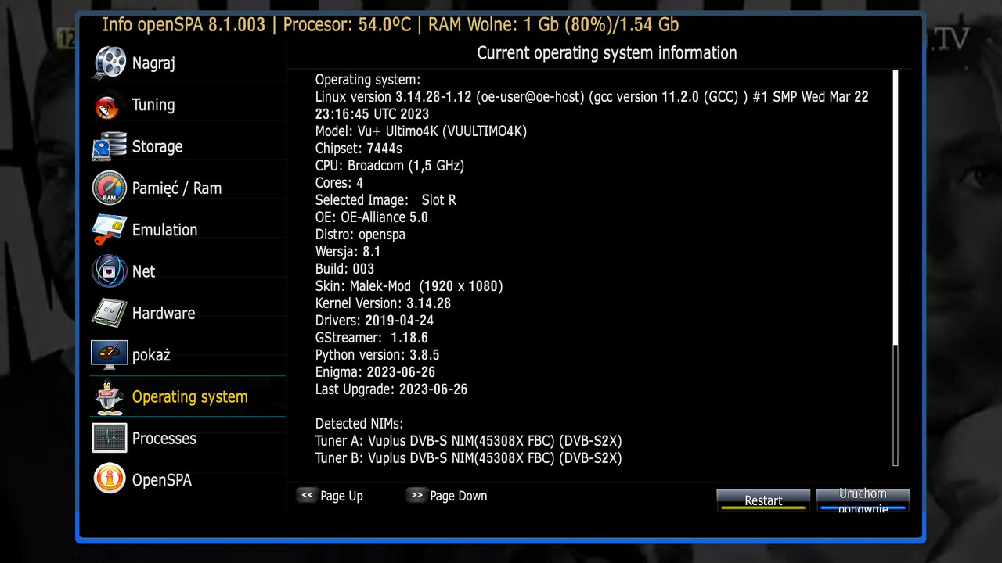This screenshot has width=1002, height=563.
Task: Click the OE: OE-Alliance 5.0 line
Action: pyautogui.click(x=372, y=217)
